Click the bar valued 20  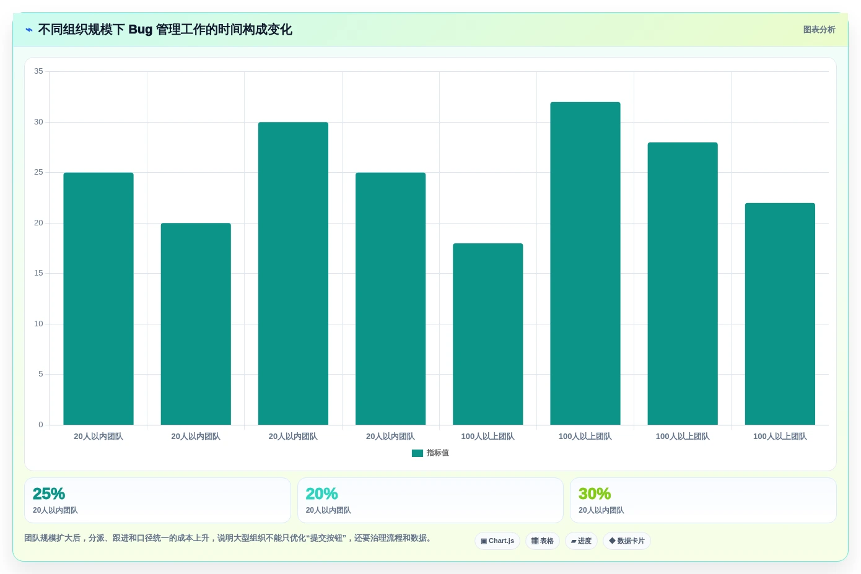(x=196, y=324)
